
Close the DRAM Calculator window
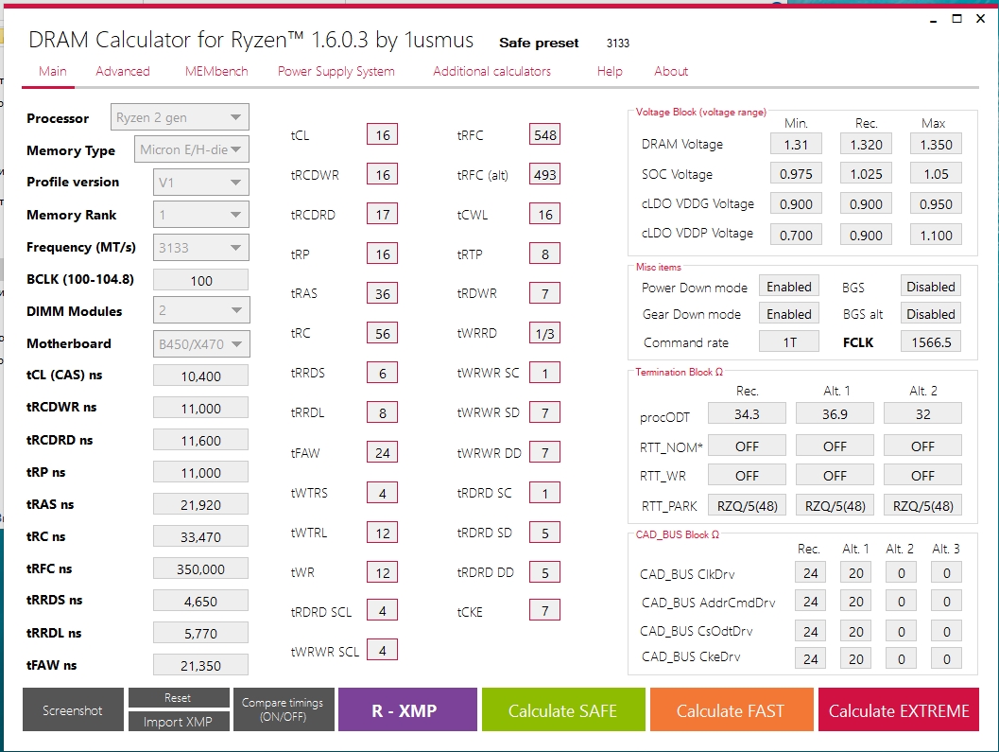980,19
